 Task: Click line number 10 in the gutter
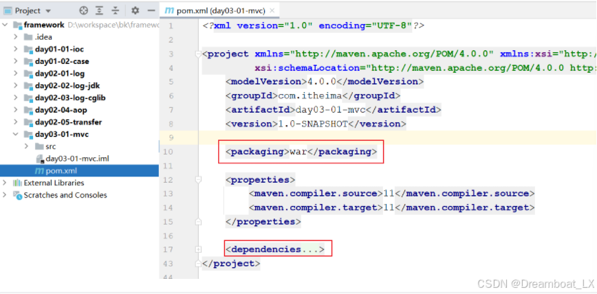[169, 152]
